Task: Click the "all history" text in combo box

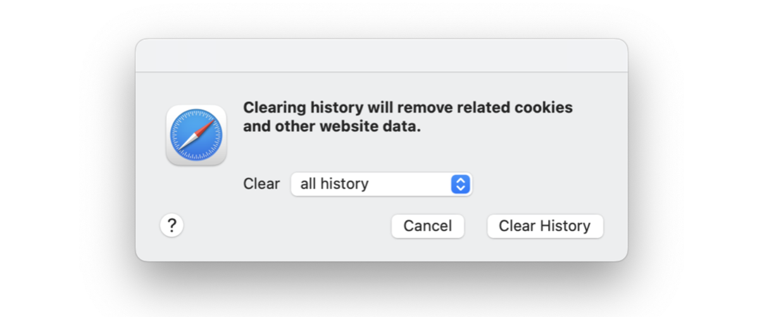Action: tap(334, 184)
